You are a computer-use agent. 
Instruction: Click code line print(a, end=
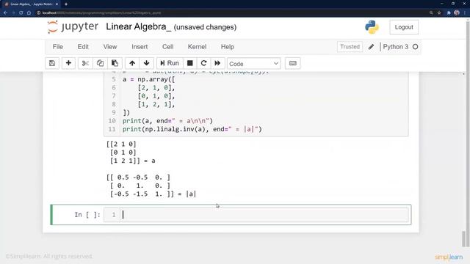tap(167, 121)
